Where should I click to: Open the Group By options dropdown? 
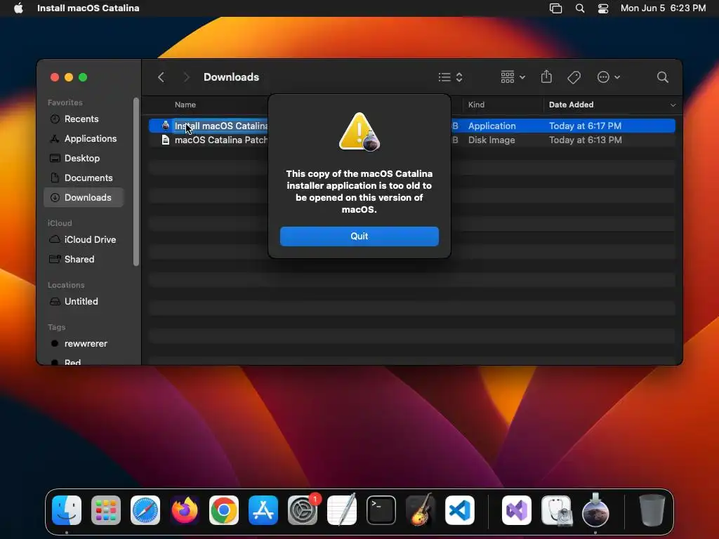(x=513, y=77)
